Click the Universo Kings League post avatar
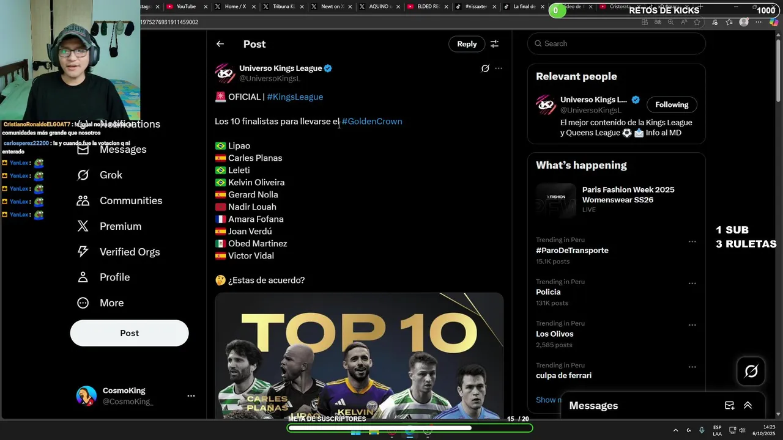The width and height of the screenshot is (783, 440). (225, 73)
